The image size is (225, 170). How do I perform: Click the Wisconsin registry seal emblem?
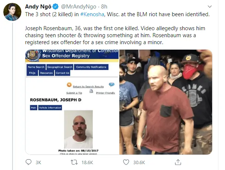[x=33, y=55]
